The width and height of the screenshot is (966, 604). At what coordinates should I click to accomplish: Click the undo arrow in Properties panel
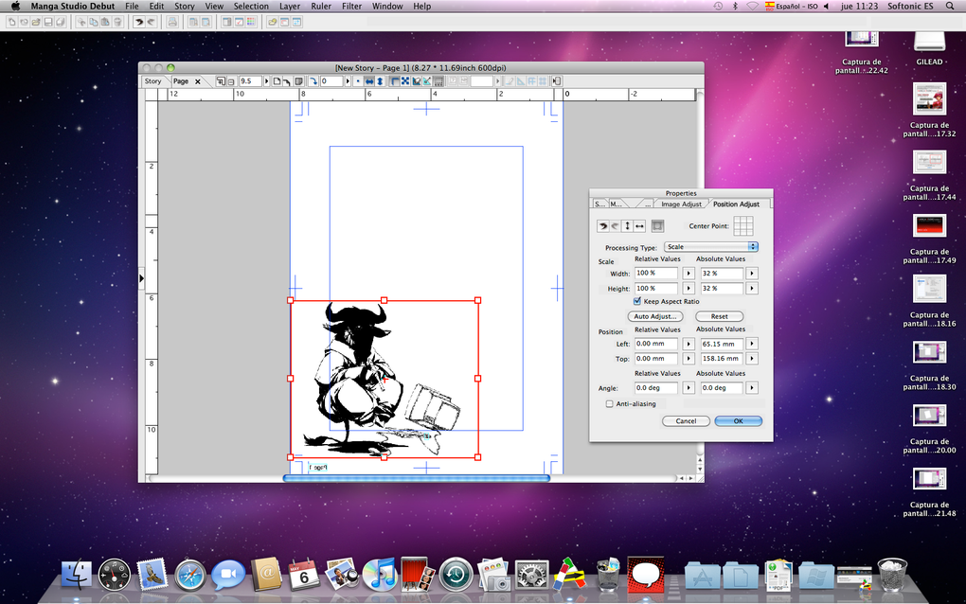603,226
